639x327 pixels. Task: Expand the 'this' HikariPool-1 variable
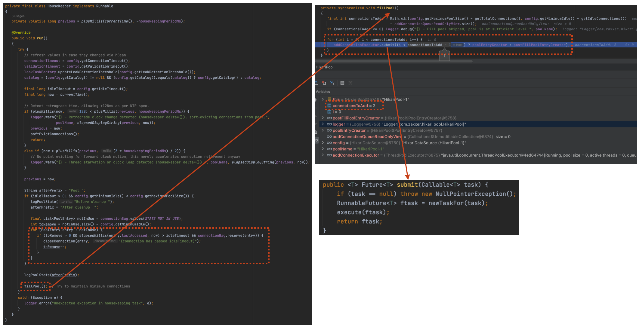point(323,99)
